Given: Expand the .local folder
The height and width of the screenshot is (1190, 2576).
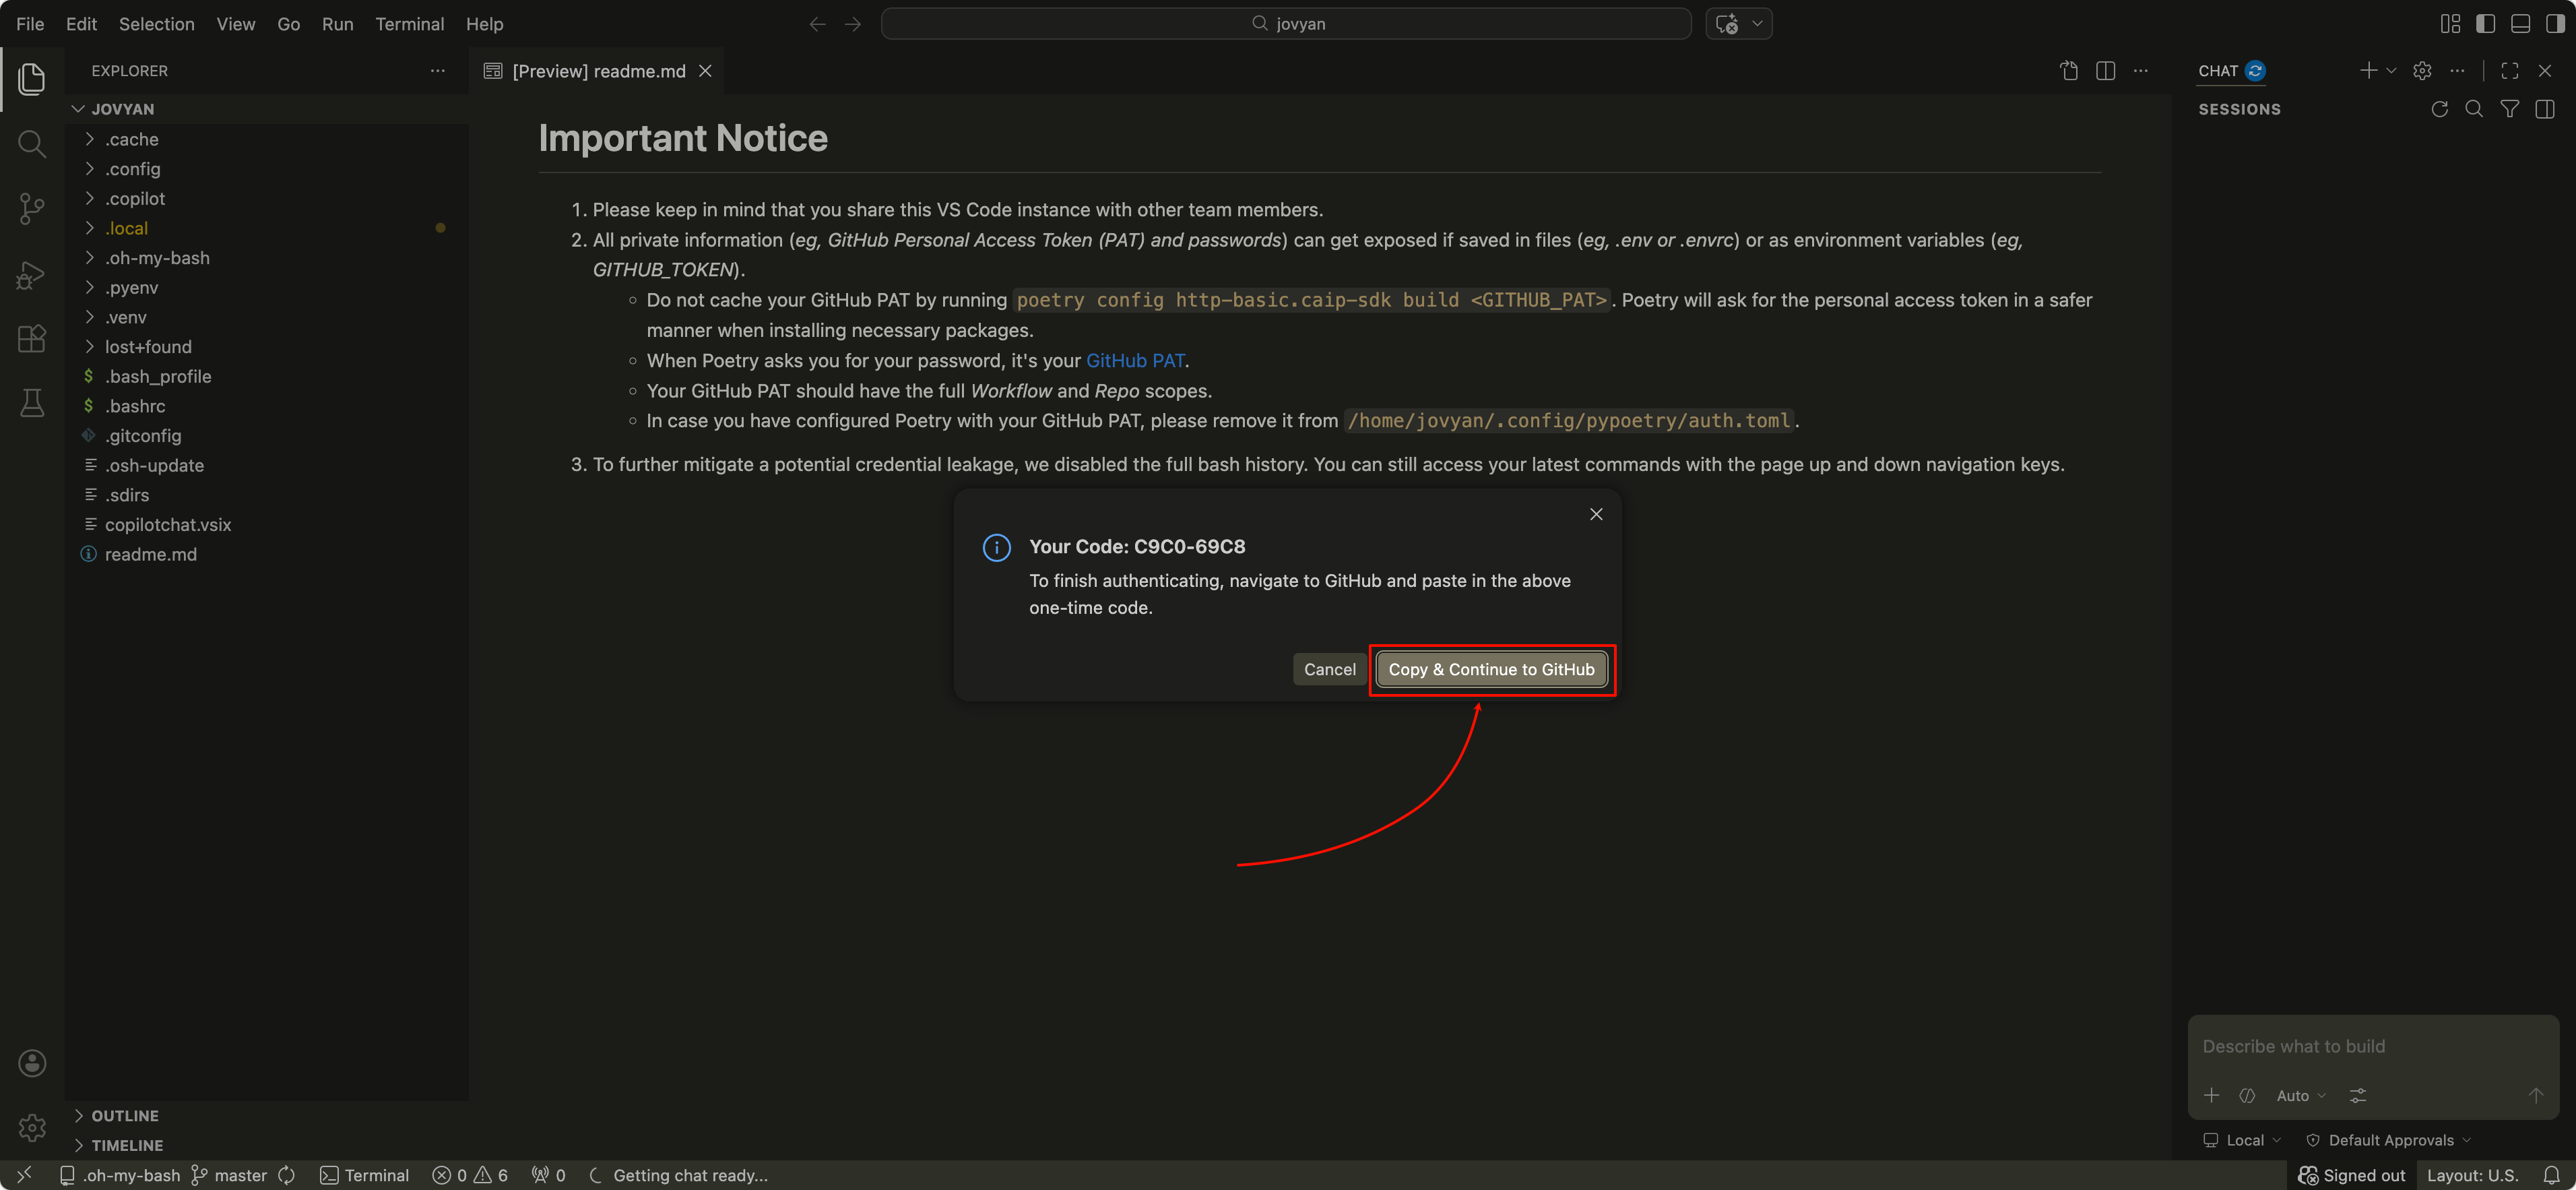Looking at the screenshot, I should click(267, 228).
